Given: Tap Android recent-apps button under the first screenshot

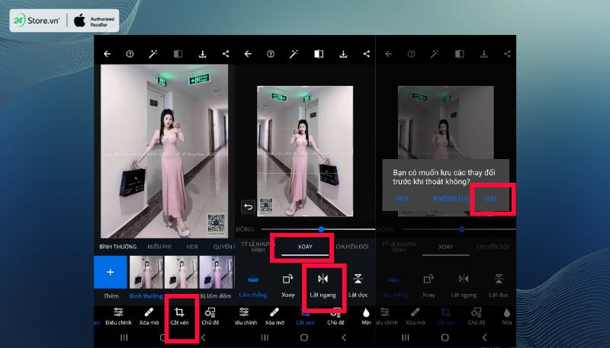Looking at the screenshot, I should pyautogui.click(x=124, y=337).
